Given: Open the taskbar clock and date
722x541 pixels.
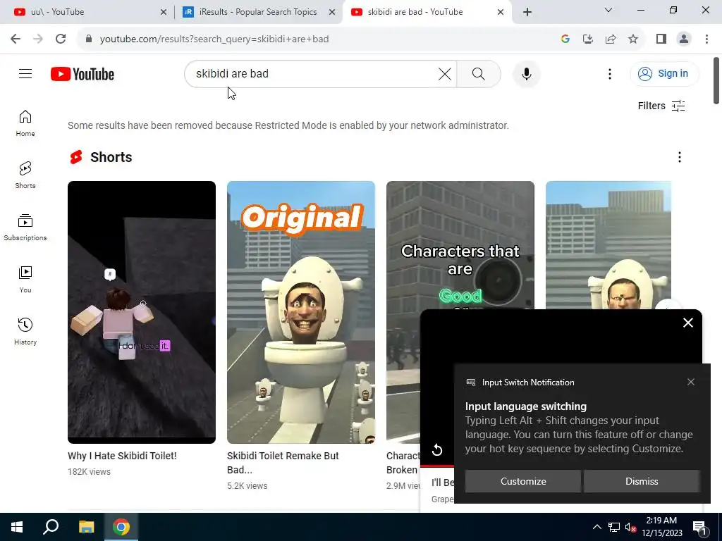Looking at the screenshot, I should tap(661, 527).
